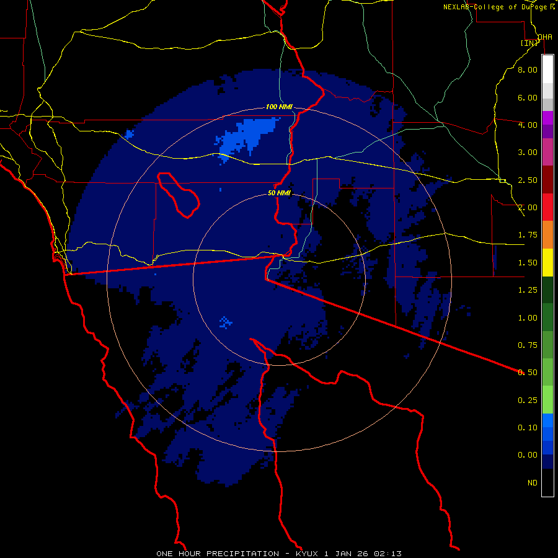Select the 8.00 legend value
This screenshot has height=558, width=558.
click(x=528, y=69)
